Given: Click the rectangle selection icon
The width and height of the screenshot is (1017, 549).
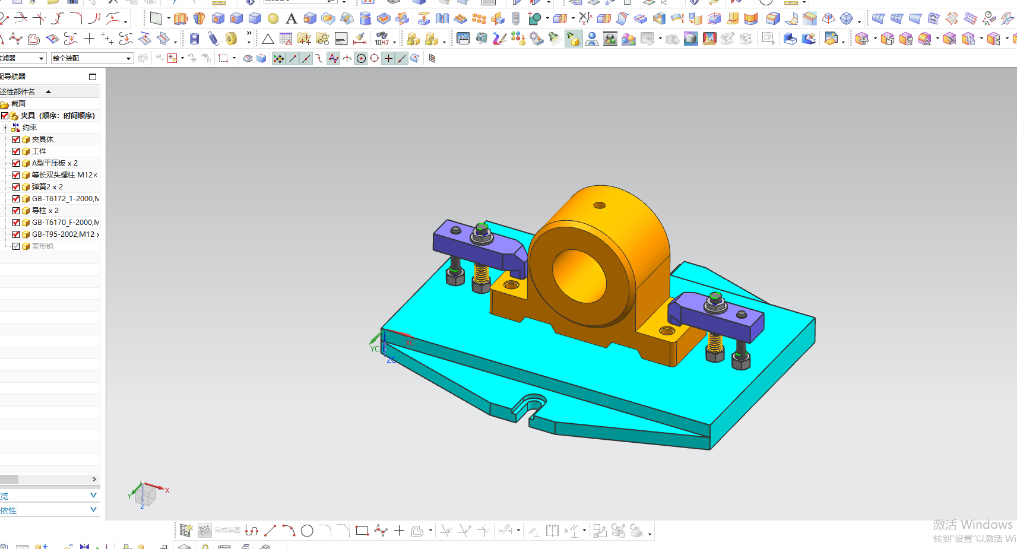Looking at the screenshot, I should pos(223,58).
